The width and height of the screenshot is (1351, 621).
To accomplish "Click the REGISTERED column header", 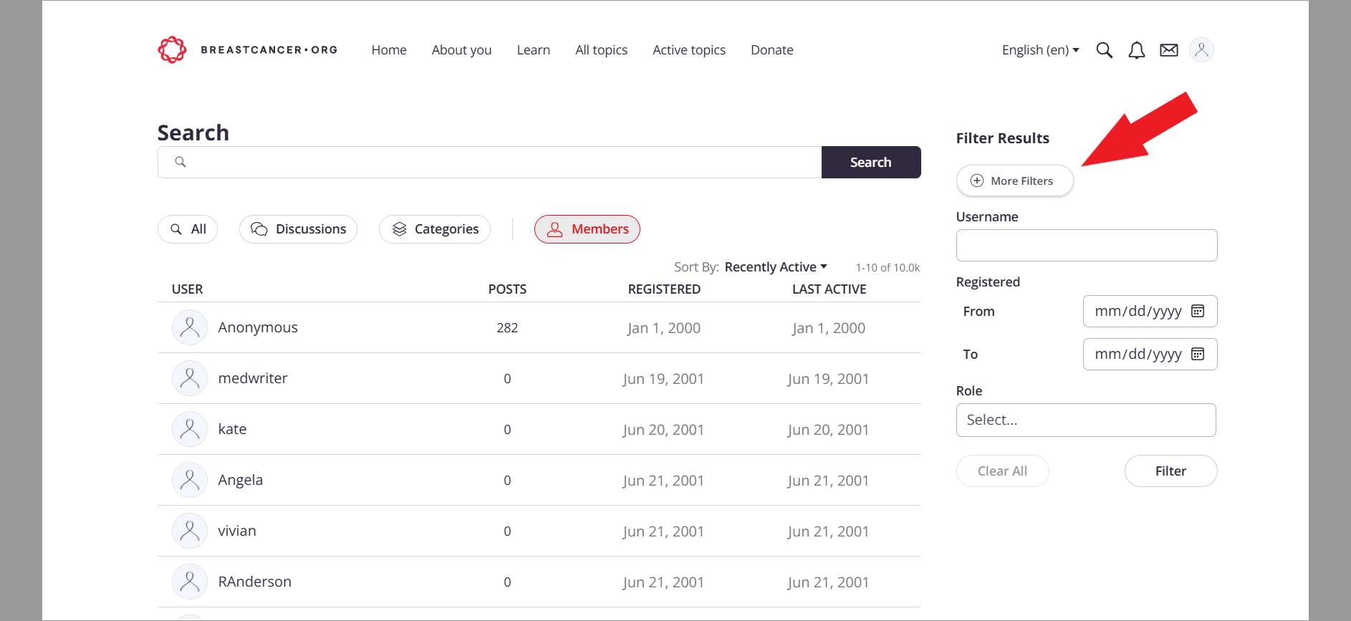I will (x=664, y=289).
